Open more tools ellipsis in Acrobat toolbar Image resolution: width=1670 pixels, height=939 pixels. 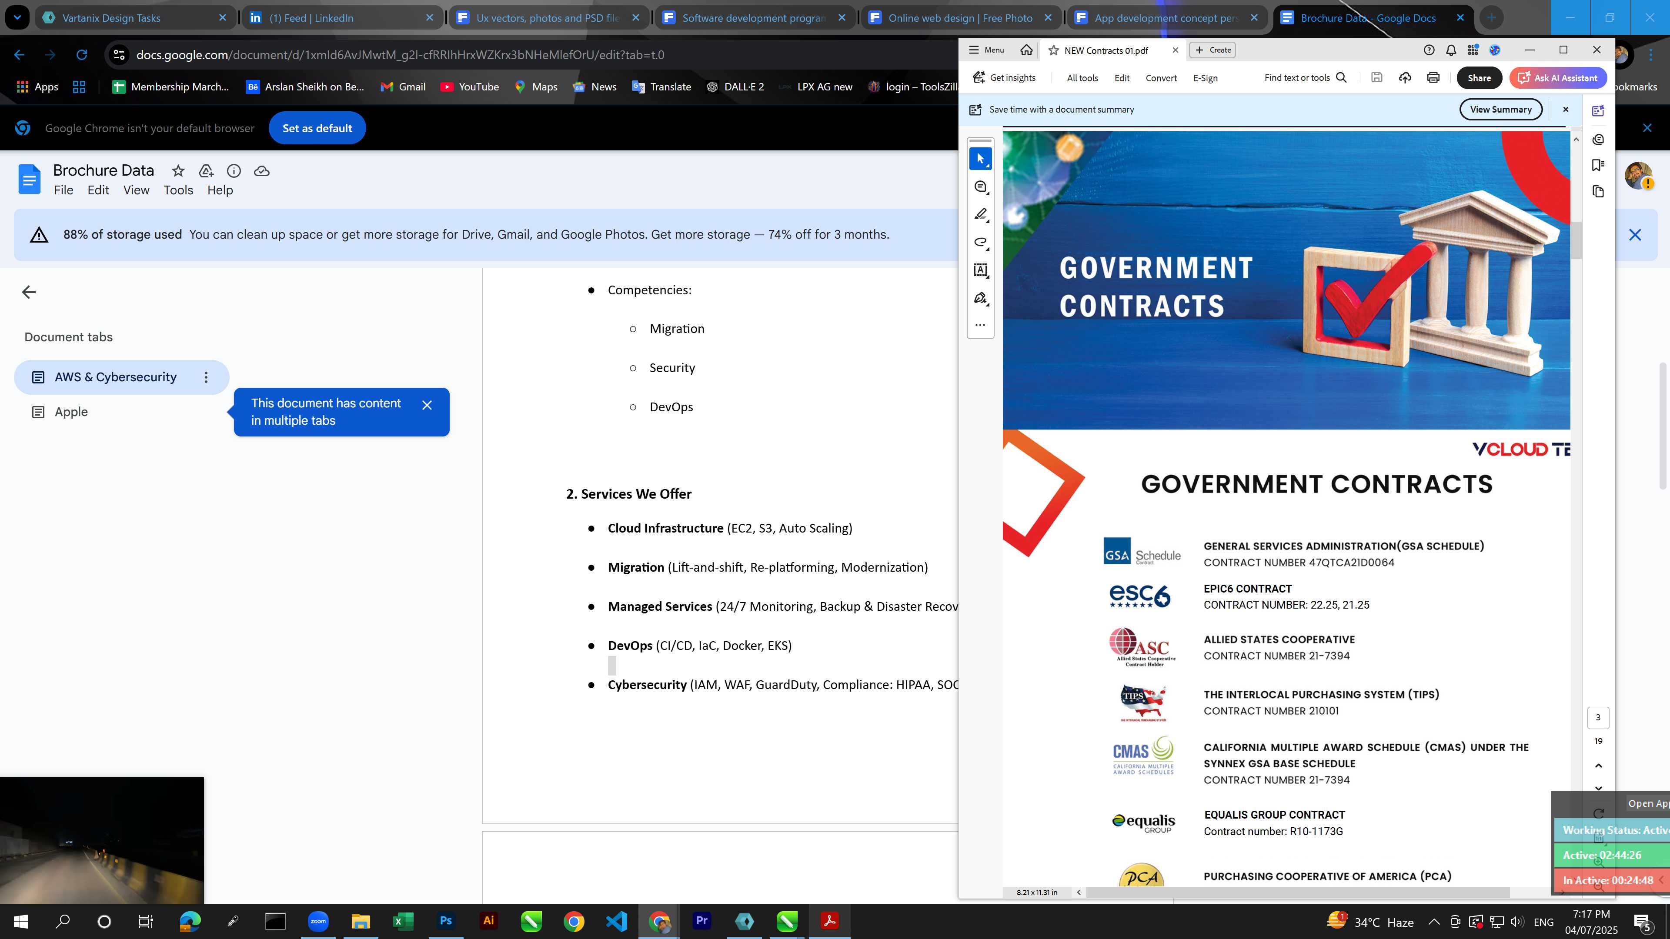click(x=980, y=325)
